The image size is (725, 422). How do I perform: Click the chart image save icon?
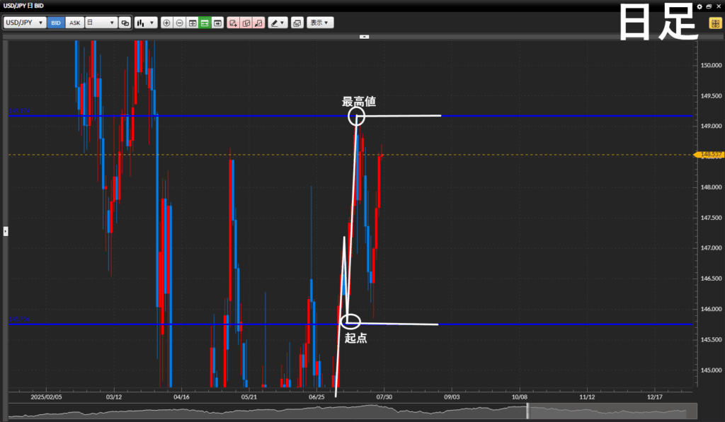point(297,23)
